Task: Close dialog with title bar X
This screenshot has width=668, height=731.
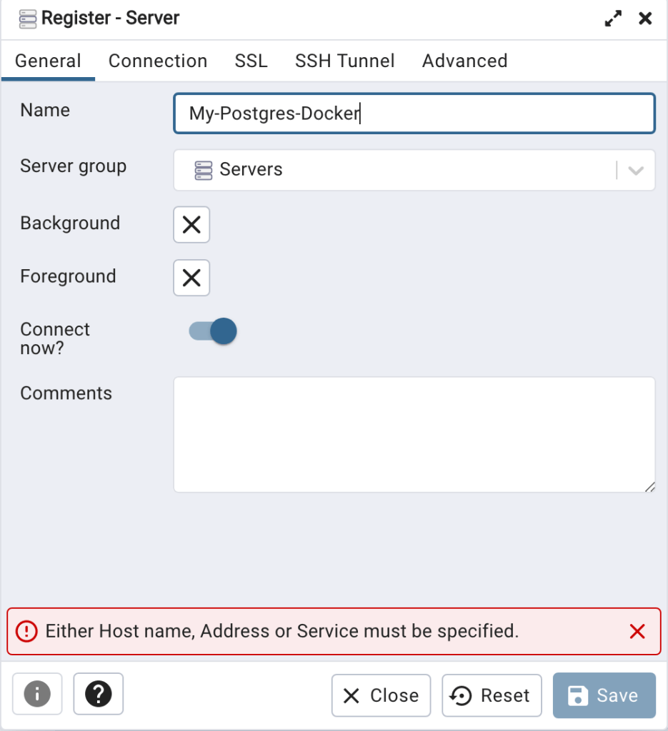Action: [645, 19]
